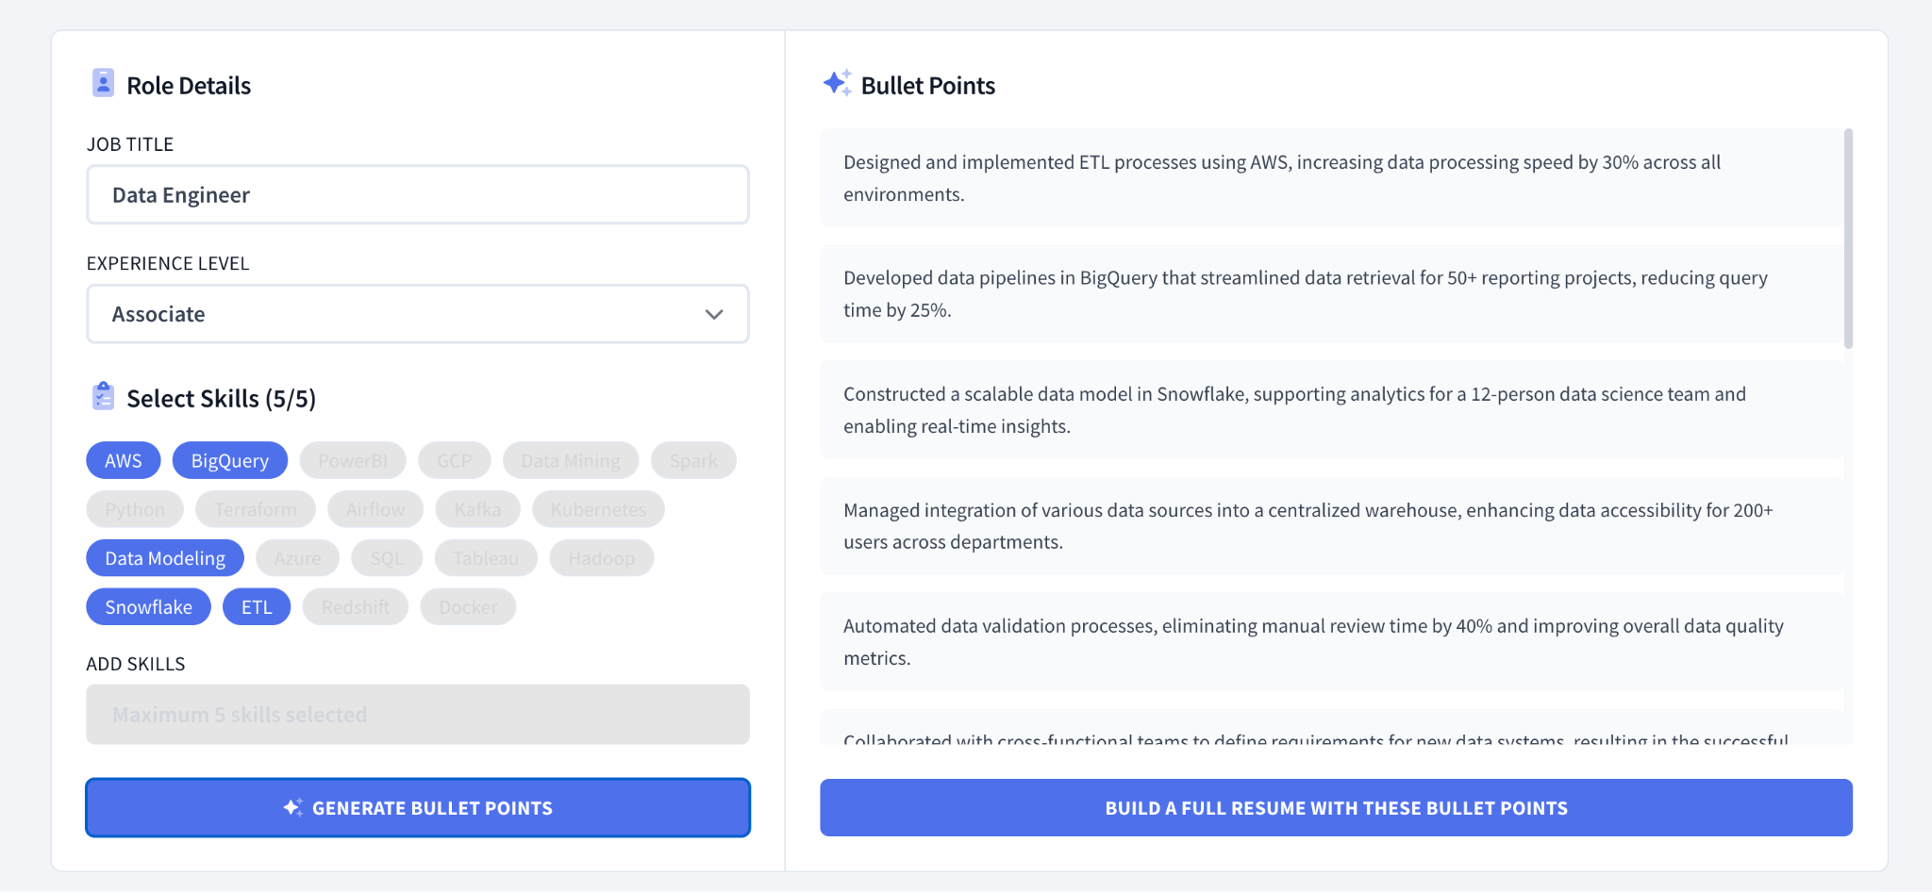
Task: Open the Experience Level dropdown
Action: coord(417,314)
